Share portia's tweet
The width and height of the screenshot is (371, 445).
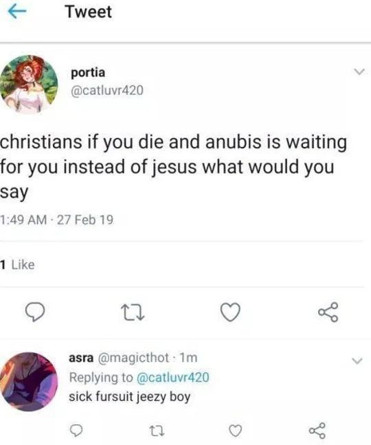point(328,312)
